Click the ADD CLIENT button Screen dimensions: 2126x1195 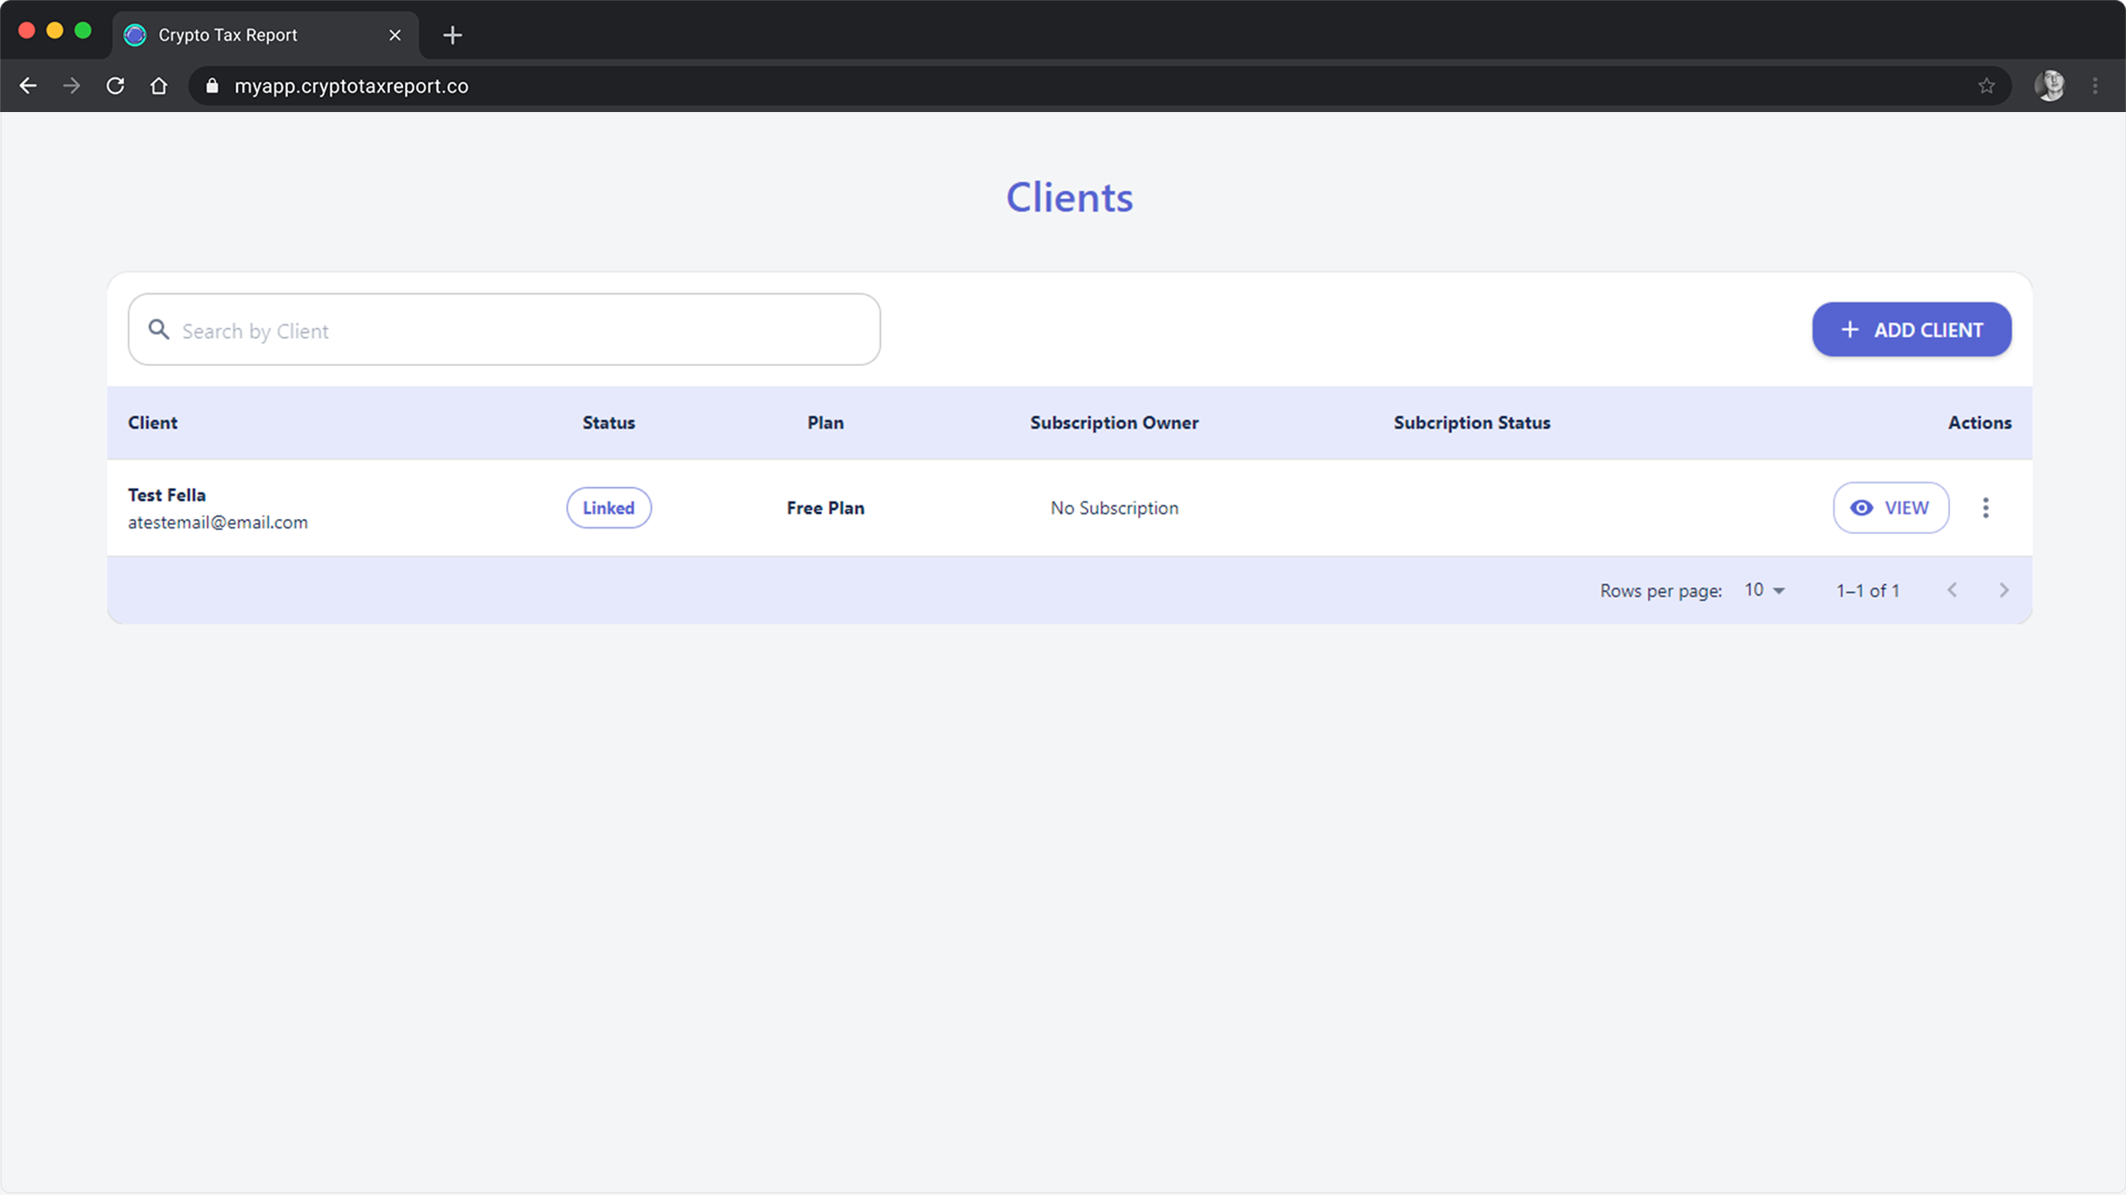(x=1912, y=330)
